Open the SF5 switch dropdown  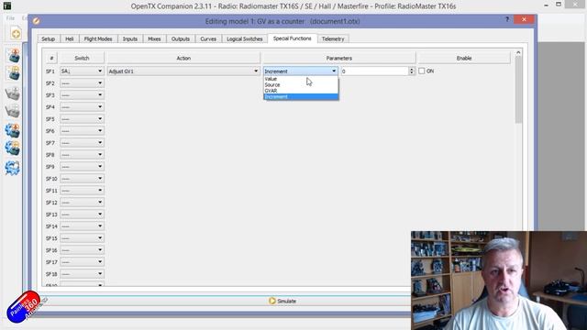pyautogui.click(x=82, y=119)
